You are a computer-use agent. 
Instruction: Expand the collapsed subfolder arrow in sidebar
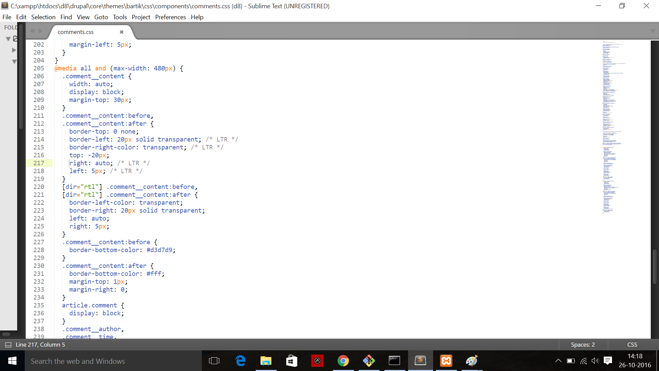point(14,50)
